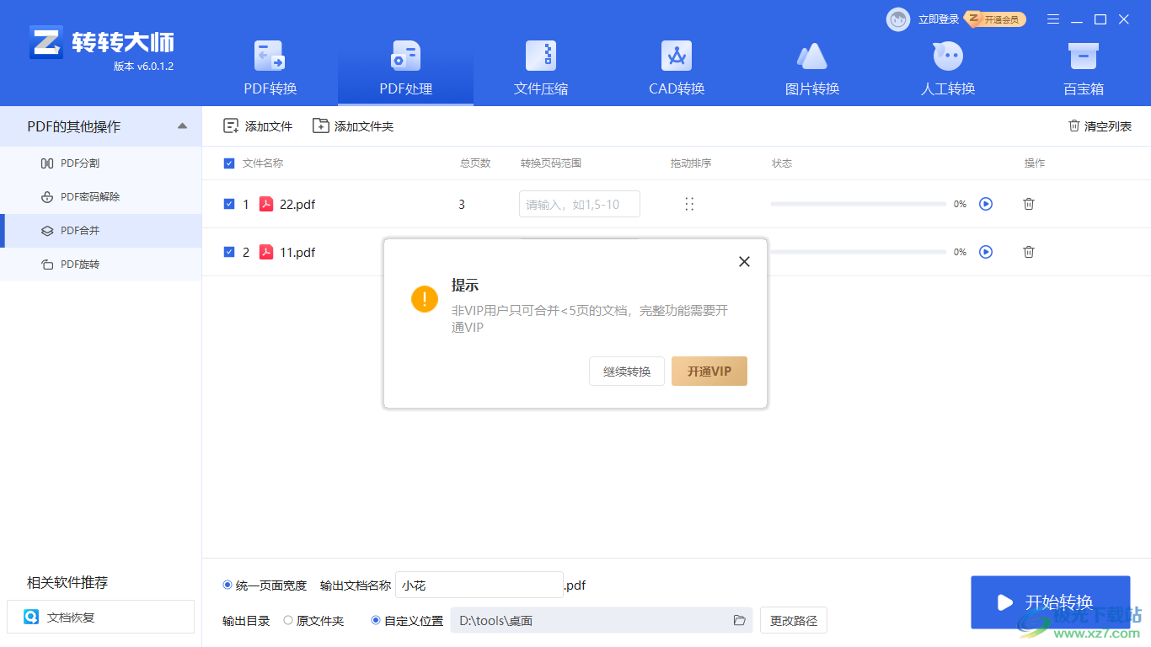Click the 11.pdf file name
Viewport: 1151px width, 647px height.
pos(297,252)
